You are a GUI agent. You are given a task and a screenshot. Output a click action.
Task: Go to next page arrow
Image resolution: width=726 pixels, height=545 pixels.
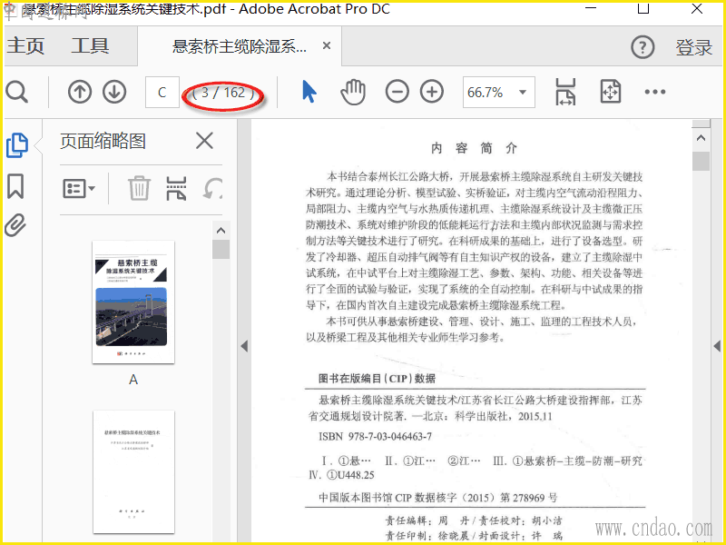[114, 92]
